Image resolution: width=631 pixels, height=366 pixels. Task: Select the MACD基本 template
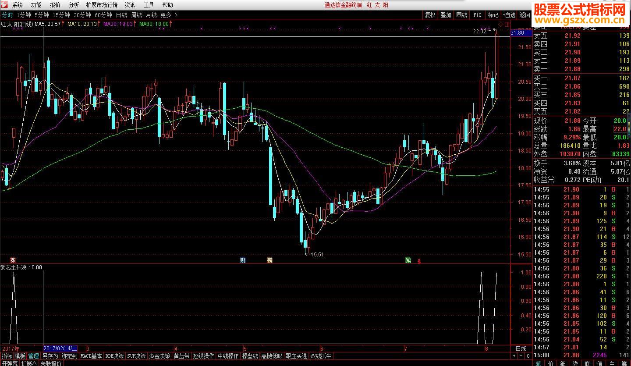(x=91, y=356)
